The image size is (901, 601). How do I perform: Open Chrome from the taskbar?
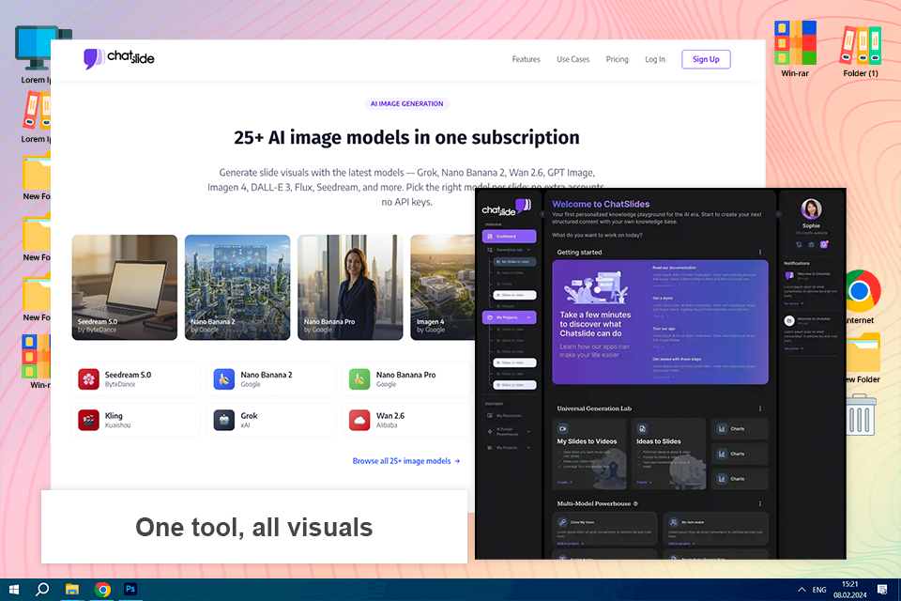tap(102, 590)
